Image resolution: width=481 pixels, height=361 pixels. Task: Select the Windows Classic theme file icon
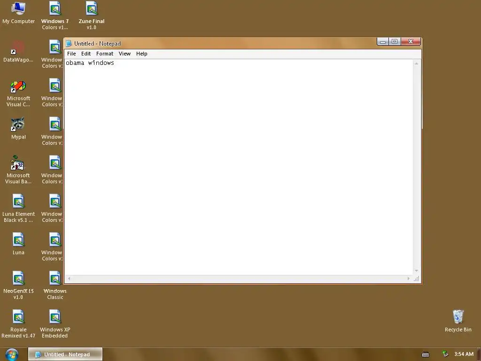pos(55,285)
